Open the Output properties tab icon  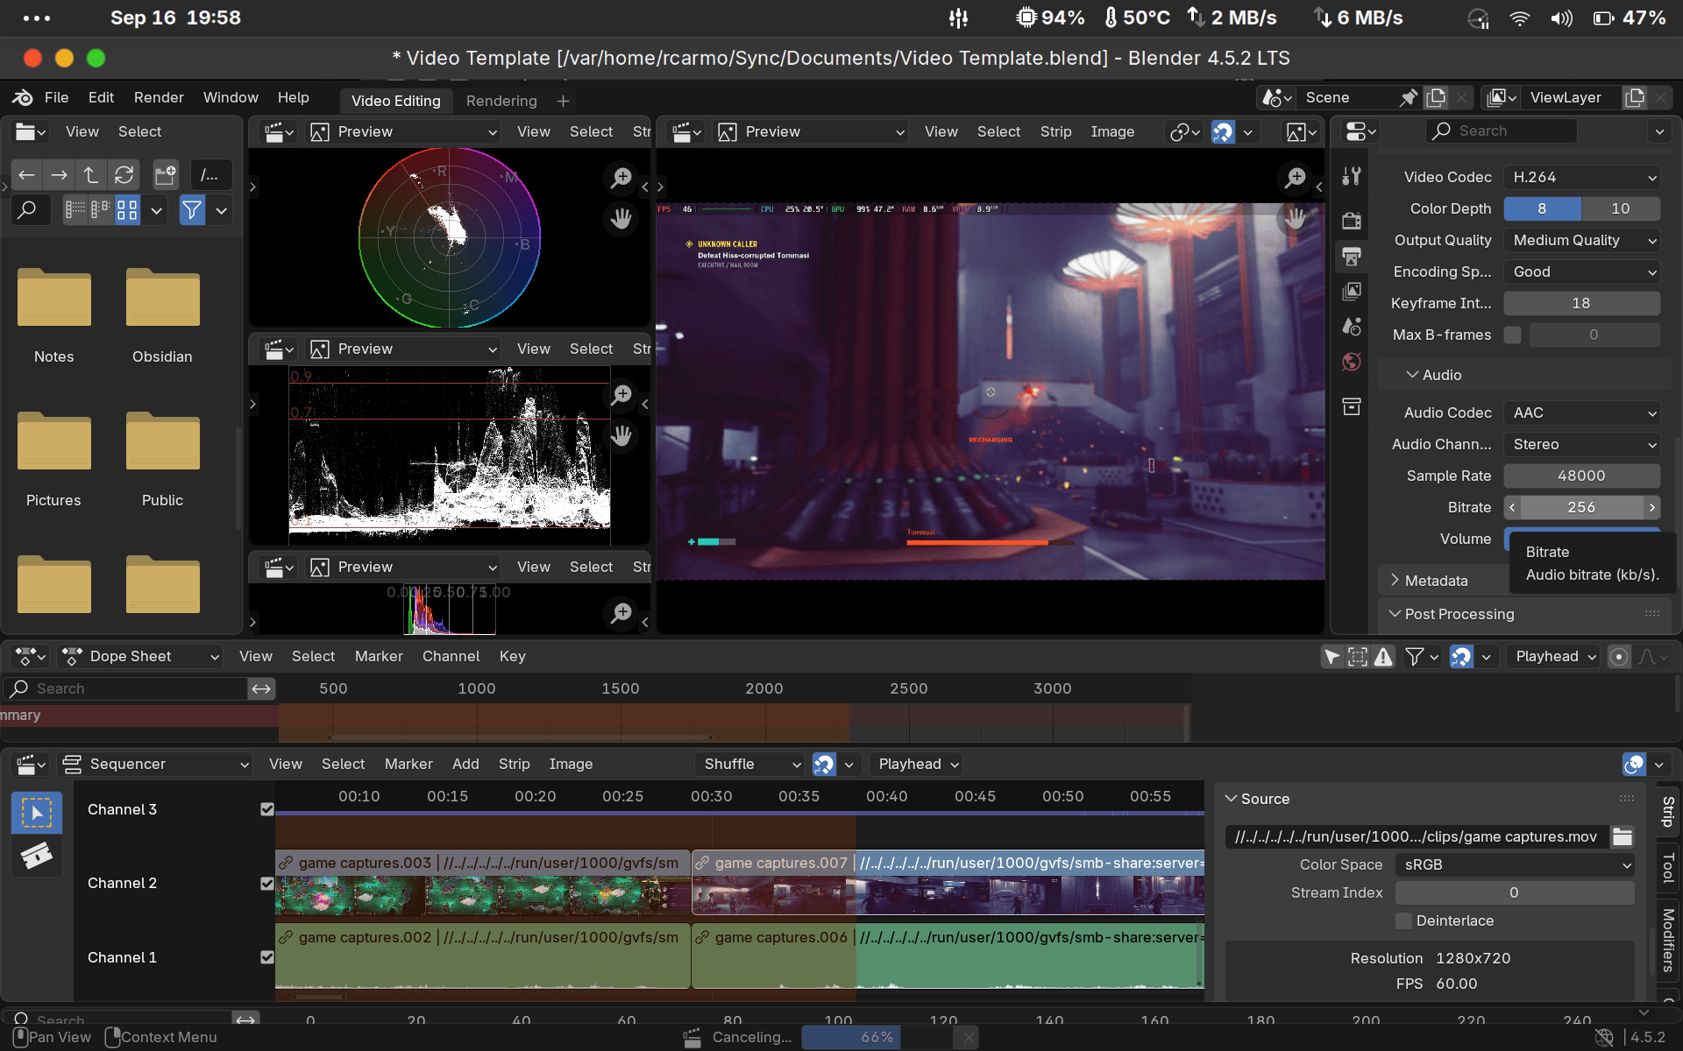[x=1352, y=256]
